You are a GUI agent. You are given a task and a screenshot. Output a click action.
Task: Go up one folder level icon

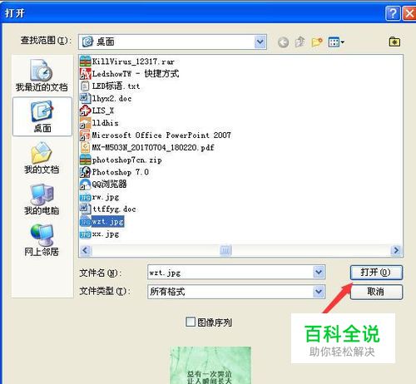(x=300, y=42)
